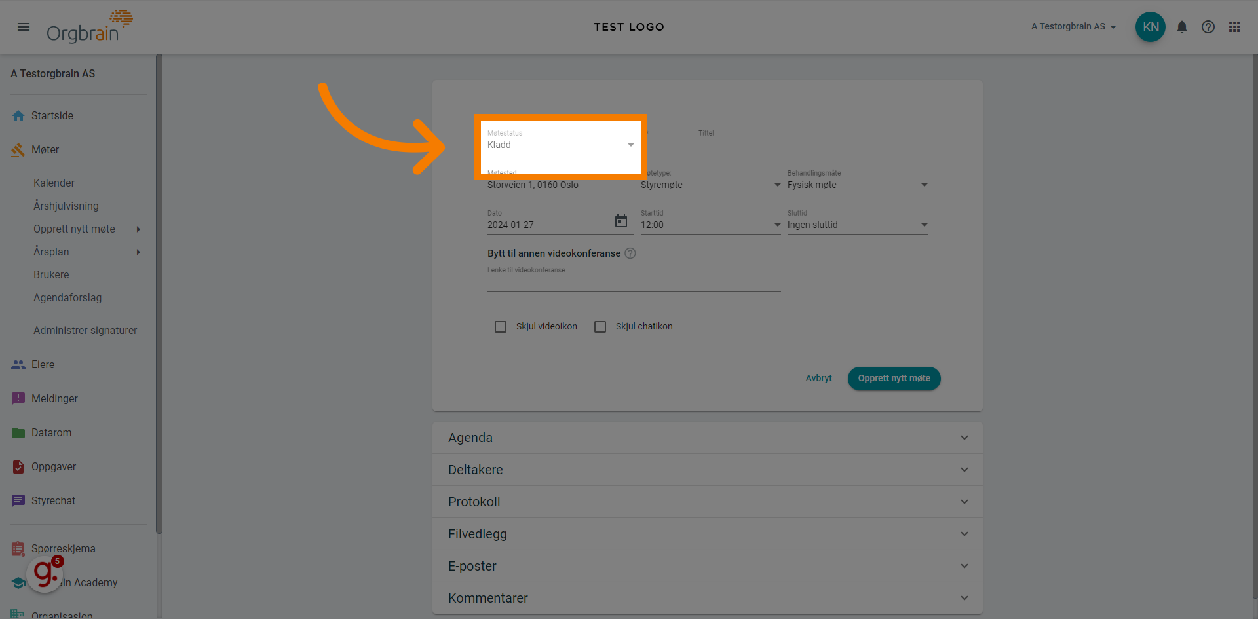
Task: Open Datarom in the sidebar
Action: coord(52,433)
